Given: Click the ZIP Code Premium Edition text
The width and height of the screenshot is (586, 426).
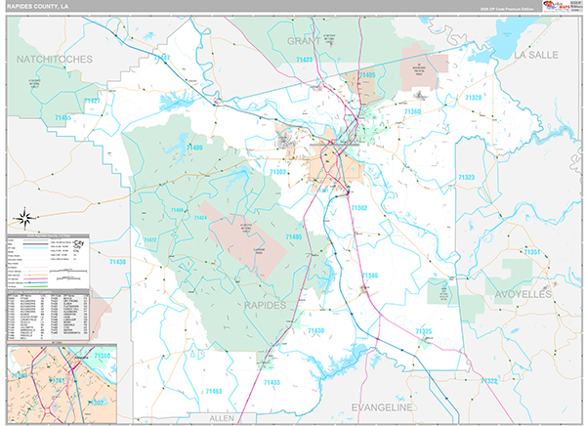Looking at the screenshot, I should (x=508, y=8).
